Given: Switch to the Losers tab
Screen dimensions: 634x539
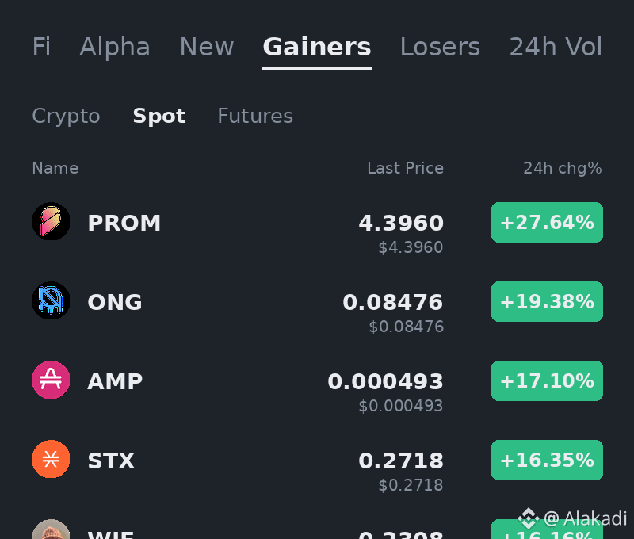Looking at the screenshot, I should pyautogui.click(x=440, y=47).
